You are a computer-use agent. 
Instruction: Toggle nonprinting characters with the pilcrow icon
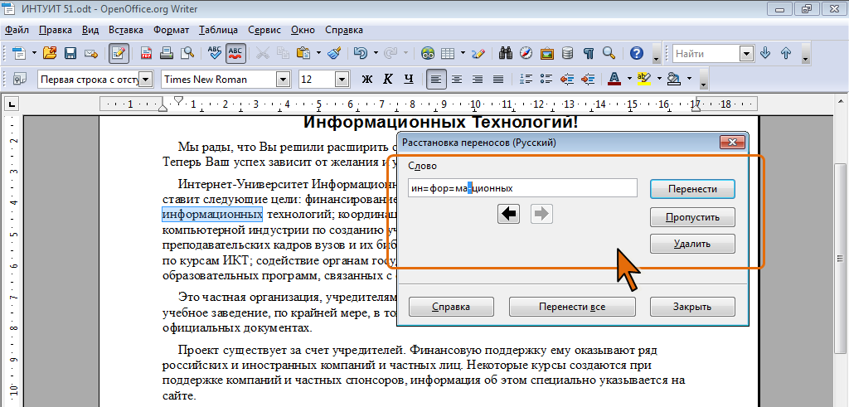point(589,53)
